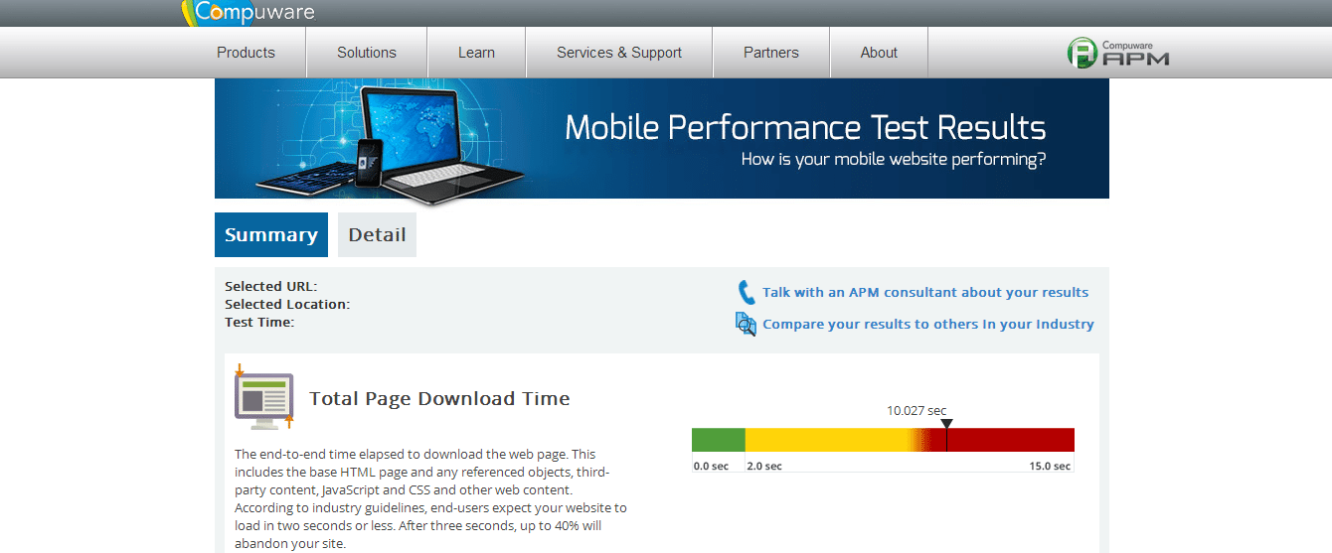Open the Services & Support menu
Image resolution: width=1332 pixels, height=553 pixels.
point(619,53)
